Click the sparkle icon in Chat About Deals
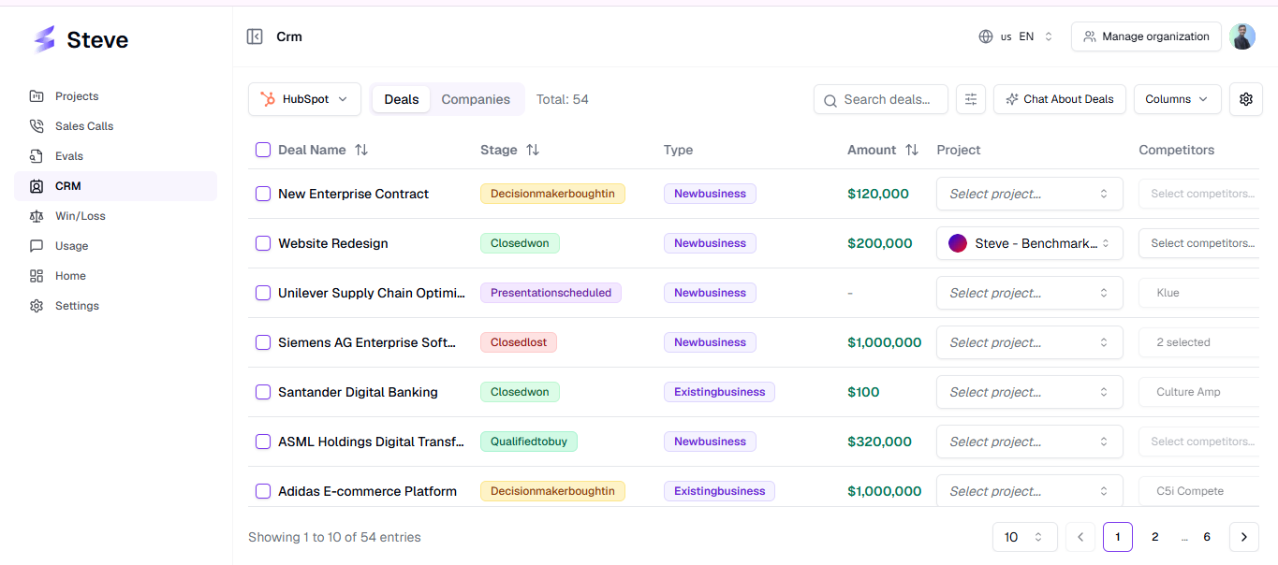Image resolution: width=1278 pixels, height=565 pixels. click(x=1012, y=99)
